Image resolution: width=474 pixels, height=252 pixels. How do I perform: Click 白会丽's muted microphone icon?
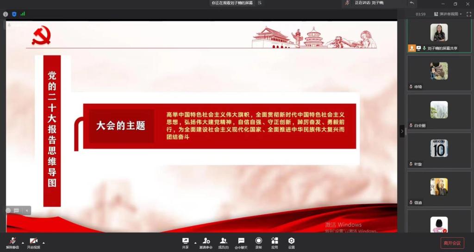pos(411,126)
